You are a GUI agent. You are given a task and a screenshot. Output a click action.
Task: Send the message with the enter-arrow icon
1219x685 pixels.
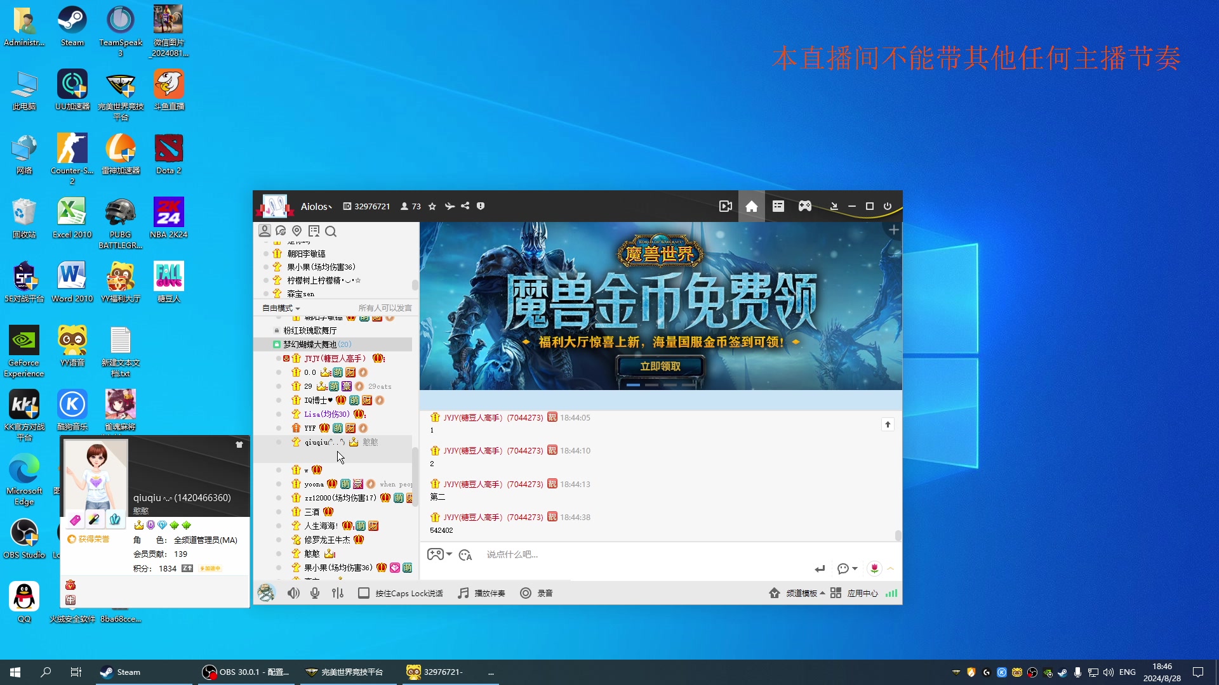pos(820,569)
